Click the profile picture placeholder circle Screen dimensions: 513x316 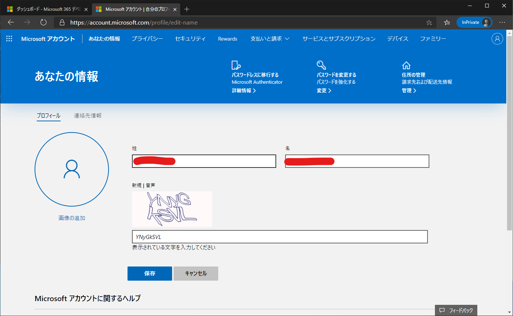click(x=72, y=169)
